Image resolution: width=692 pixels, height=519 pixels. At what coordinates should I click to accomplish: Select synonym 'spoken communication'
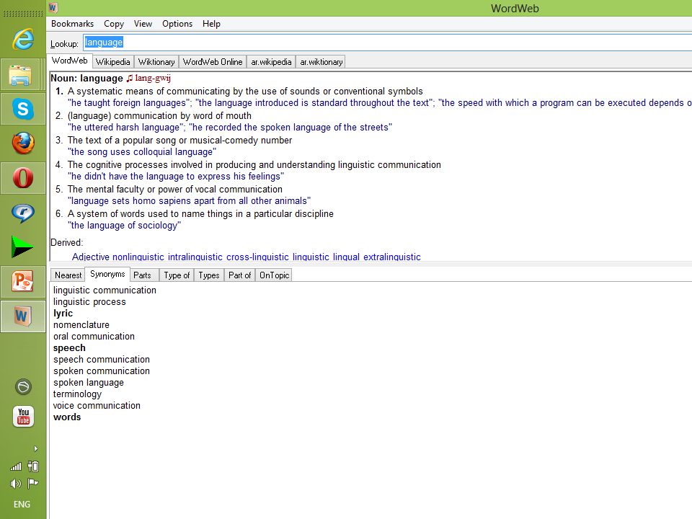pos(102,371)
